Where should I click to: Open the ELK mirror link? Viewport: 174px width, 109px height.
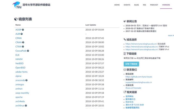pyautogui.click(x=17, y=55)
